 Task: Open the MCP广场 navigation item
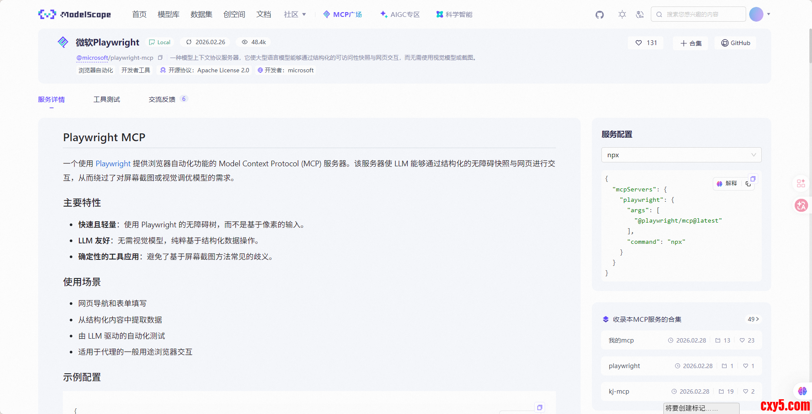343,14
